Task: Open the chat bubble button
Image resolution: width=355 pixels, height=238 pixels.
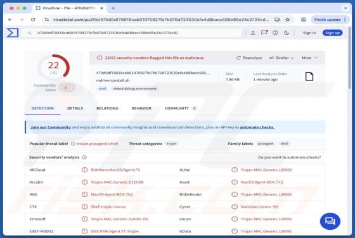Action: [x=330, y=221]
